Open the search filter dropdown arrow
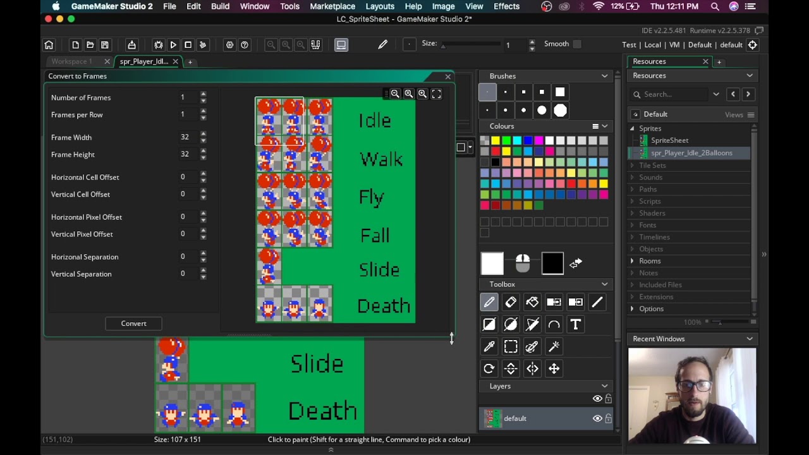809x455 pixels. coord(716,94)
